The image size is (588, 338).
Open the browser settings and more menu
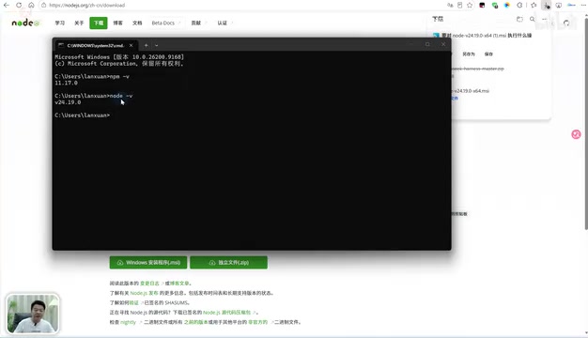[x=583, y=6]
